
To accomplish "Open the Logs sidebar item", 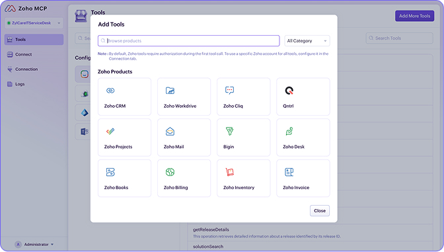I will (x=34, y=84).
